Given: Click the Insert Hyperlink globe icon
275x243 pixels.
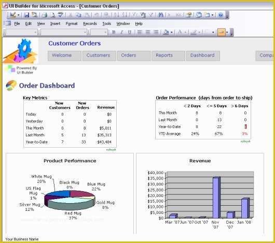Looking at the screenshot, I should [x=106, y=15].
